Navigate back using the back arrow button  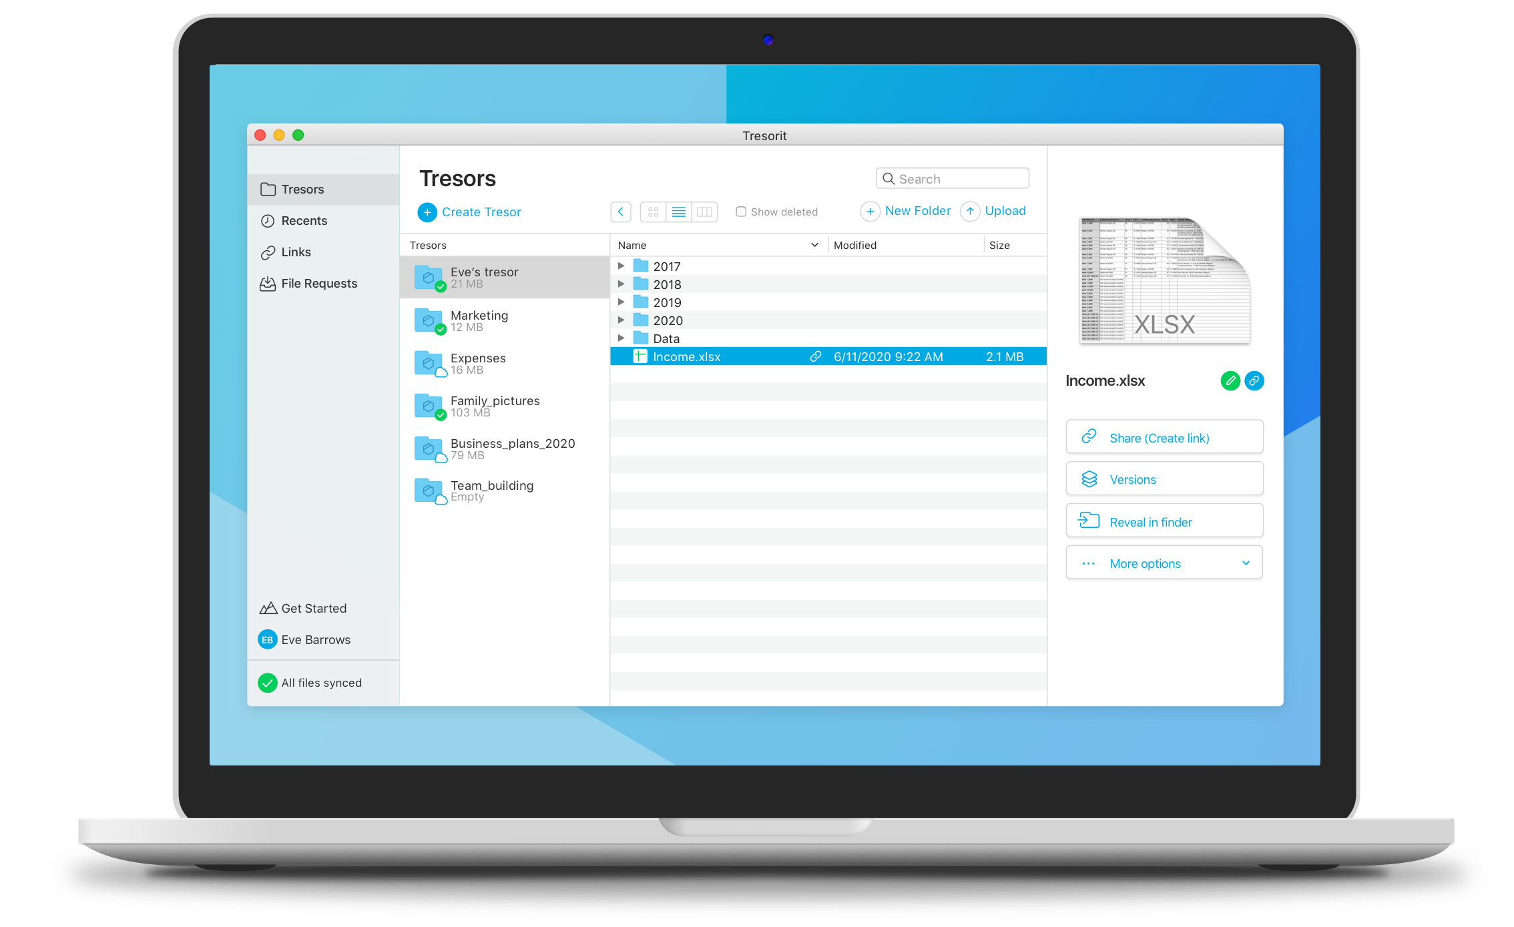click(x=622, y=212)
